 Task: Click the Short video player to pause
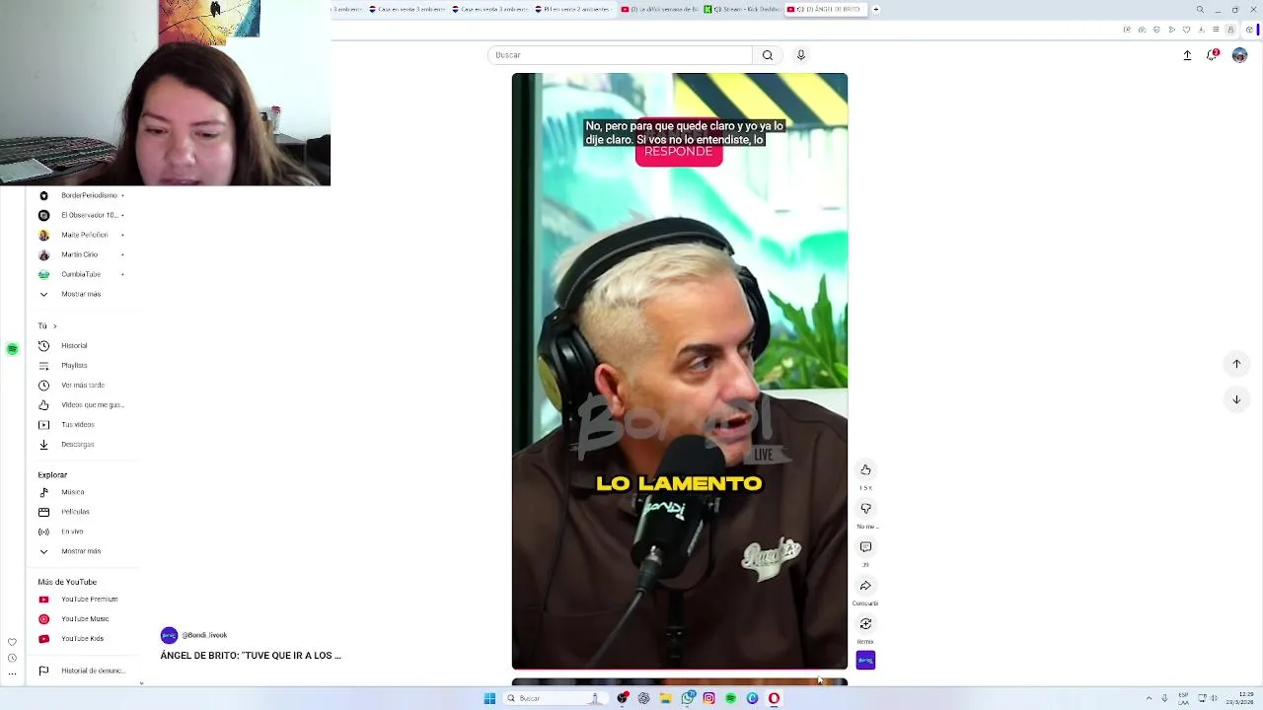[679, 371]
